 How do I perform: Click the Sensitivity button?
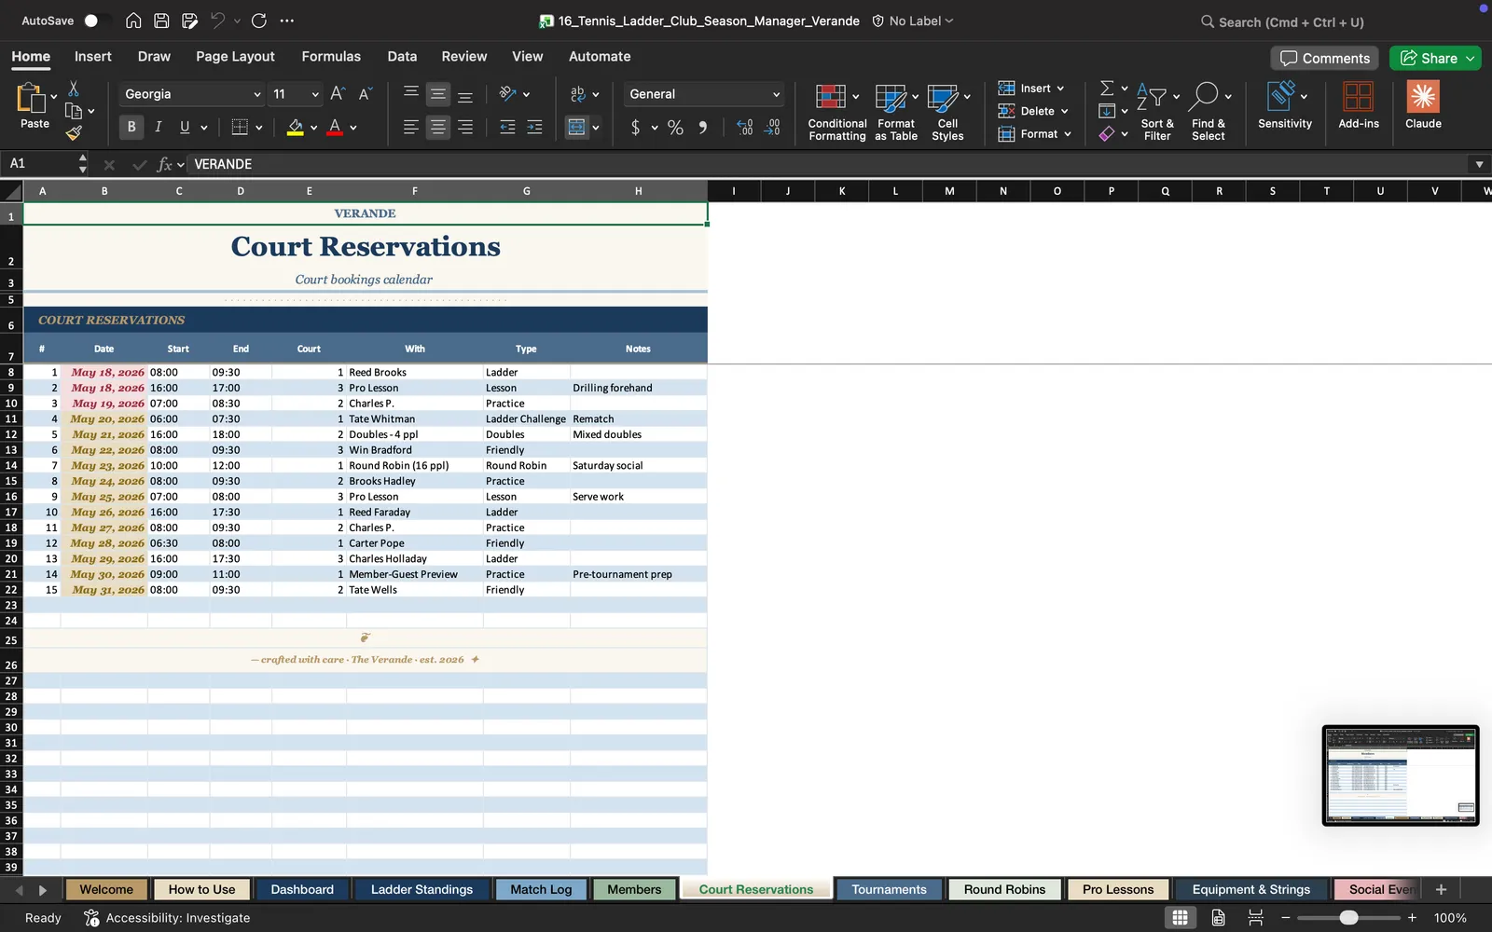click(1284, 105)
